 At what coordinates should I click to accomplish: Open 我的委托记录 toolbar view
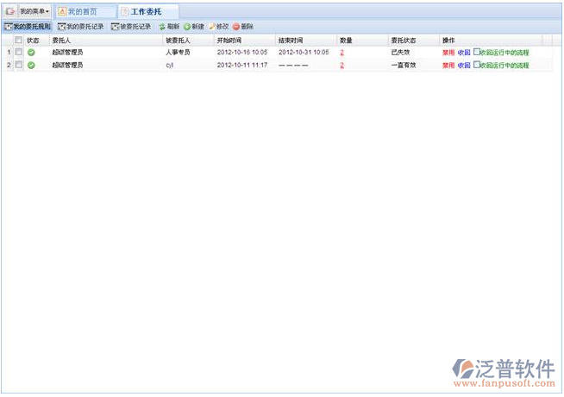[x=80, y=27]
